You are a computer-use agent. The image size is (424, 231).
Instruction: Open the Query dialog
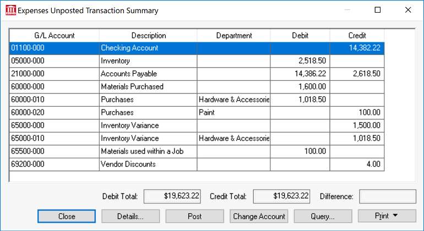point(323,216)
